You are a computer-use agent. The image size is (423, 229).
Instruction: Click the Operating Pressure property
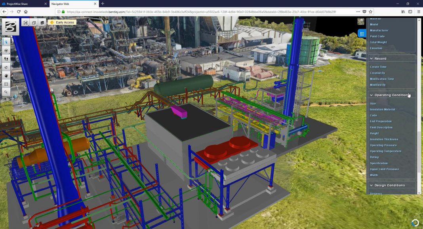(383, 145)
